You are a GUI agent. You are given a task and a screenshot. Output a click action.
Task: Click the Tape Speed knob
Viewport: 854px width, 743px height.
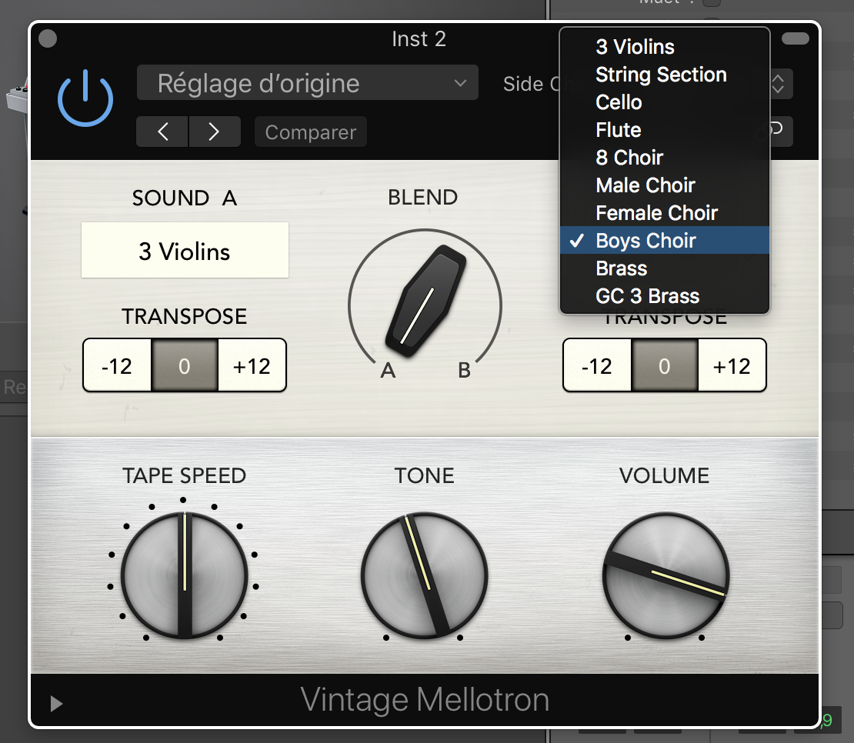pyautogui.click(x=185, y=575)
